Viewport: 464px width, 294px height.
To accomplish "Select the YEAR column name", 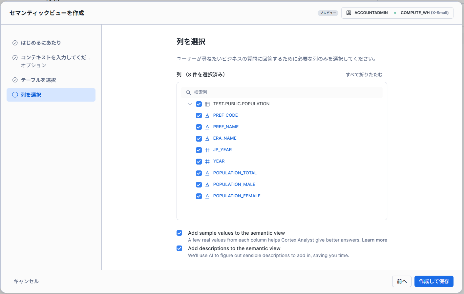I will (219, 161).
